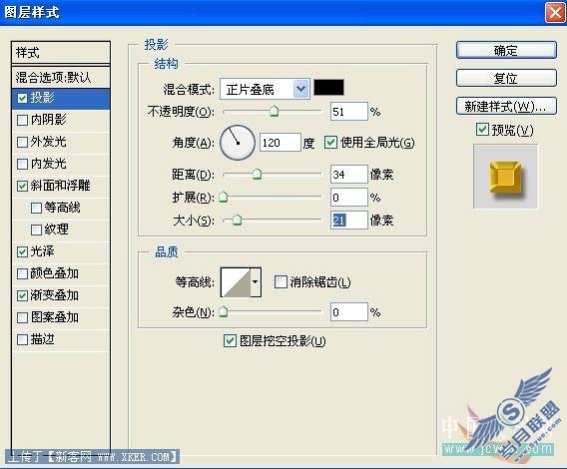The width and height of the screenshot is (567, 469).
Task: Enable the 外发光 outer glow checkbox
Action: (x=22, y=142)
